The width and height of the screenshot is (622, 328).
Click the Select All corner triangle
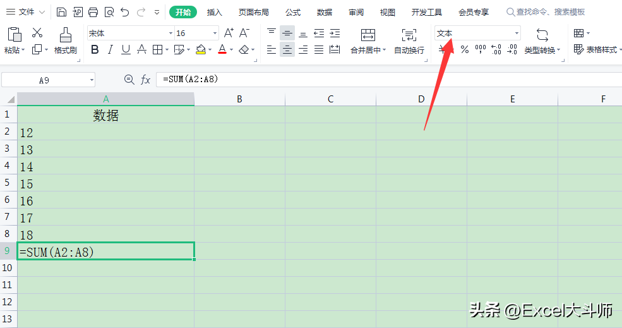[x=11, y=99]
